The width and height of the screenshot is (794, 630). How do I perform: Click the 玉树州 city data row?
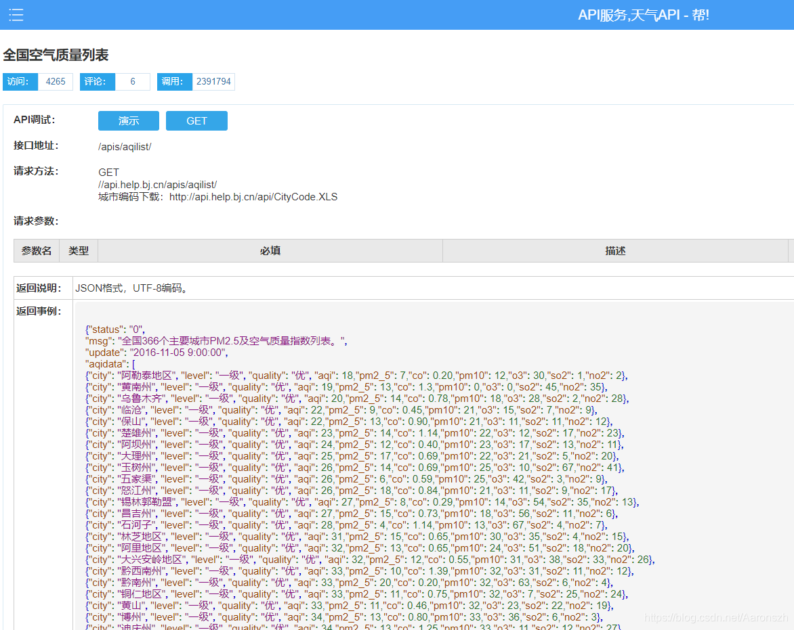click(355, 468)
